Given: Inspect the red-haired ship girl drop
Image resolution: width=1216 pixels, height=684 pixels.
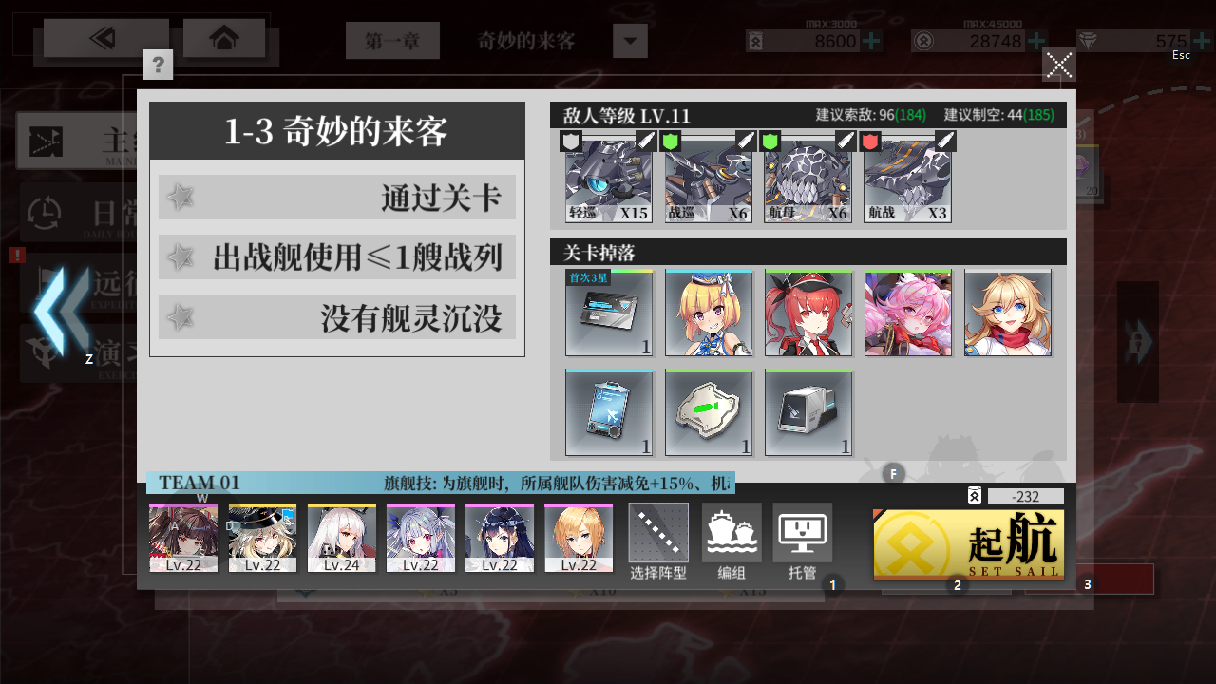Looking at the screenshot, I should point(808,313).
